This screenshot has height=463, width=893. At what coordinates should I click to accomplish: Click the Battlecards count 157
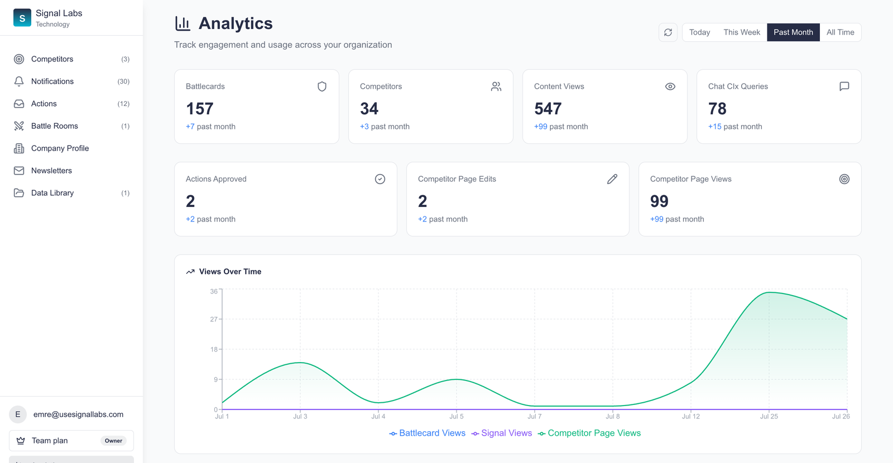[x=200, y=109]
